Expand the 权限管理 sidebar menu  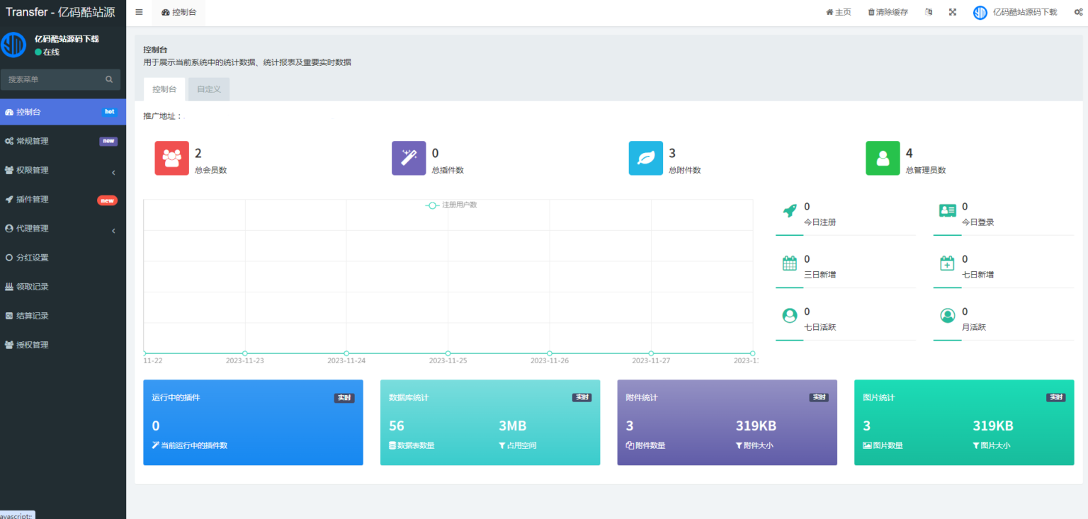click(x=60, y=171)
